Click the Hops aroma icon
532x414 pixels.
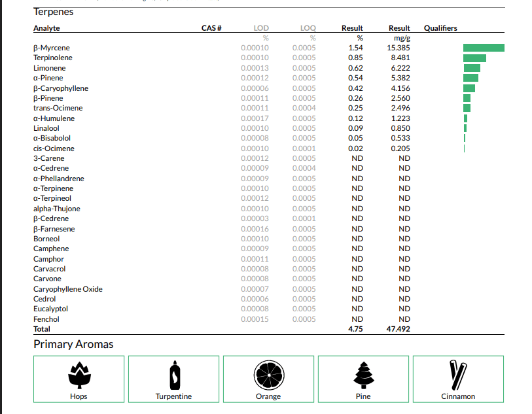tap(79, 375)
